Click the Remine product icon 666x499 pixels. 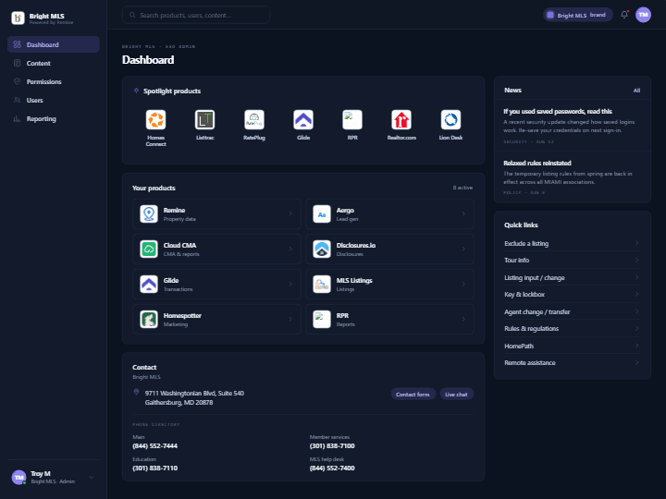click(149, 213)
